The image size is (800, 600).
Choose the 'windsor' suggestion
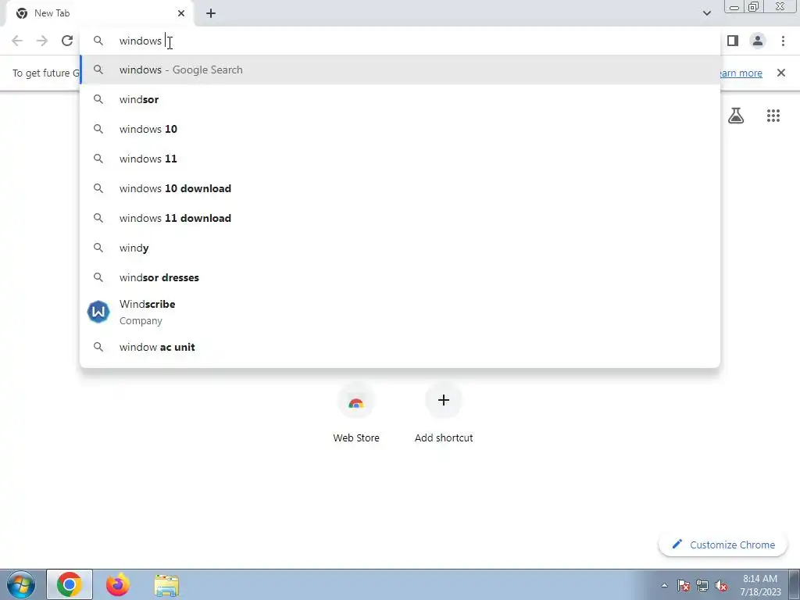pos(400,99)
